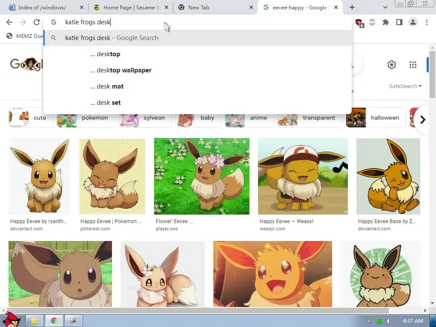Choose the '... desktop wallpaper' suggestion
Viewport: 436px width, 327px height.
pos(198,70)
